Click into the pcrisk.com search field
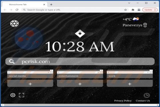 [x=80, y=61]
